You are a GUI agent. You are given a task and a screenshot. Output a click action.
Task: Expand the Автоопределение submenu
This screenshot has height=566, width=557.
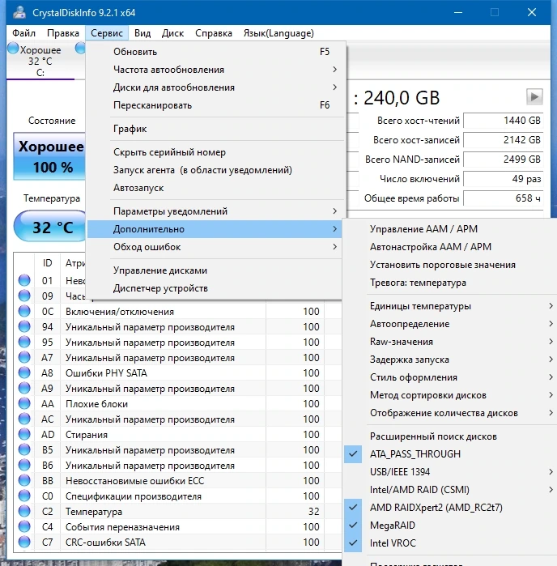[449, 324]
